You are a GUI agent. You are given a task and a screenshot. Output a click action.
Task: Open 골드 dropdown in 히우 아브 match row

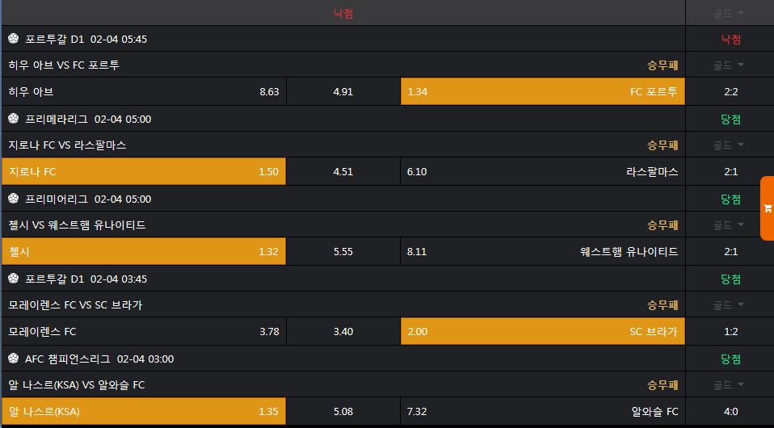729,65
